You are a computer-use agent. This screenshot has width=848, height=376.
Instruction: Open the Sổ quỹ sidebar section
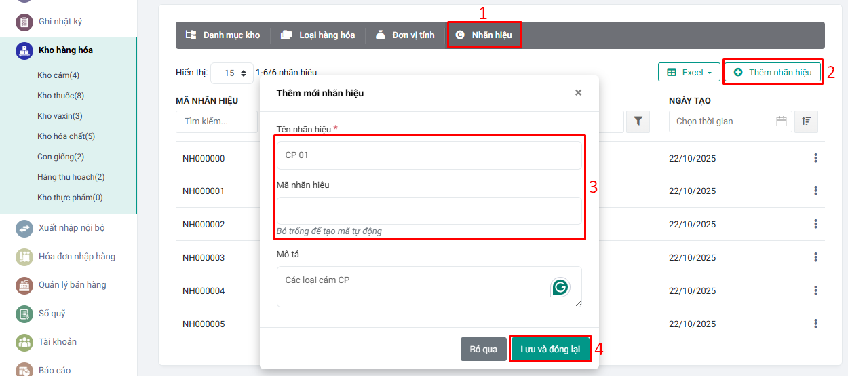coord(52,314)
